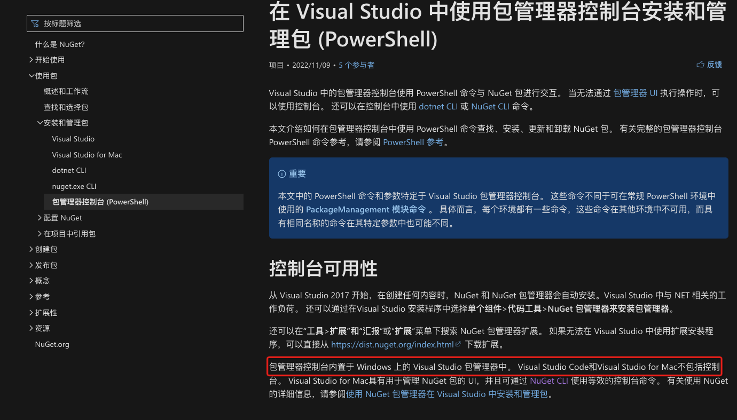Image resolution: width=737 pixels, height=420 pixels.
Task: Open 概述和工作流 in the sidebar
Action: pyautogui.click(x=66, y=91)
